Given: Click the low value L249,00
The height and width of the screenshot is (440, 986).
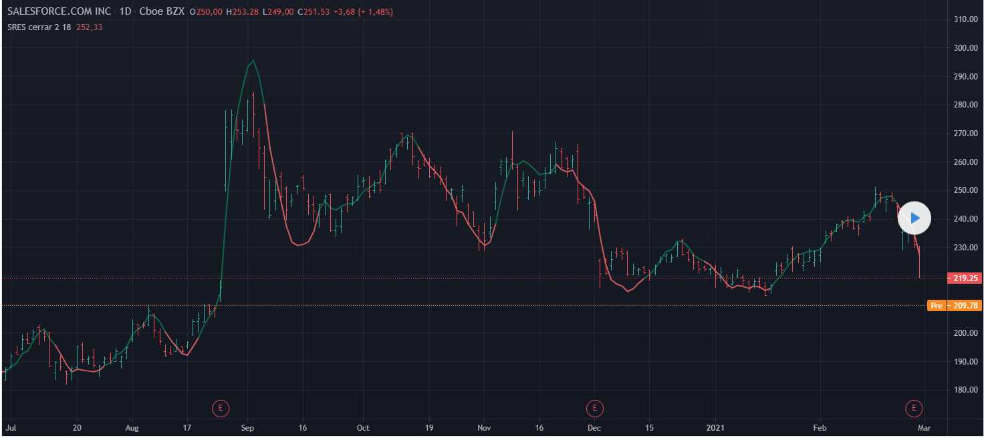Looking at the screenshot, I should tap(278, 12).
